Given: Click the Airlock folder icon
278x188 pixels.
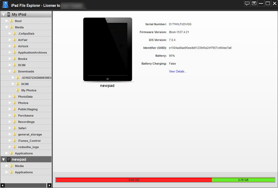Looking at the screenshot, I should point(15,46).
